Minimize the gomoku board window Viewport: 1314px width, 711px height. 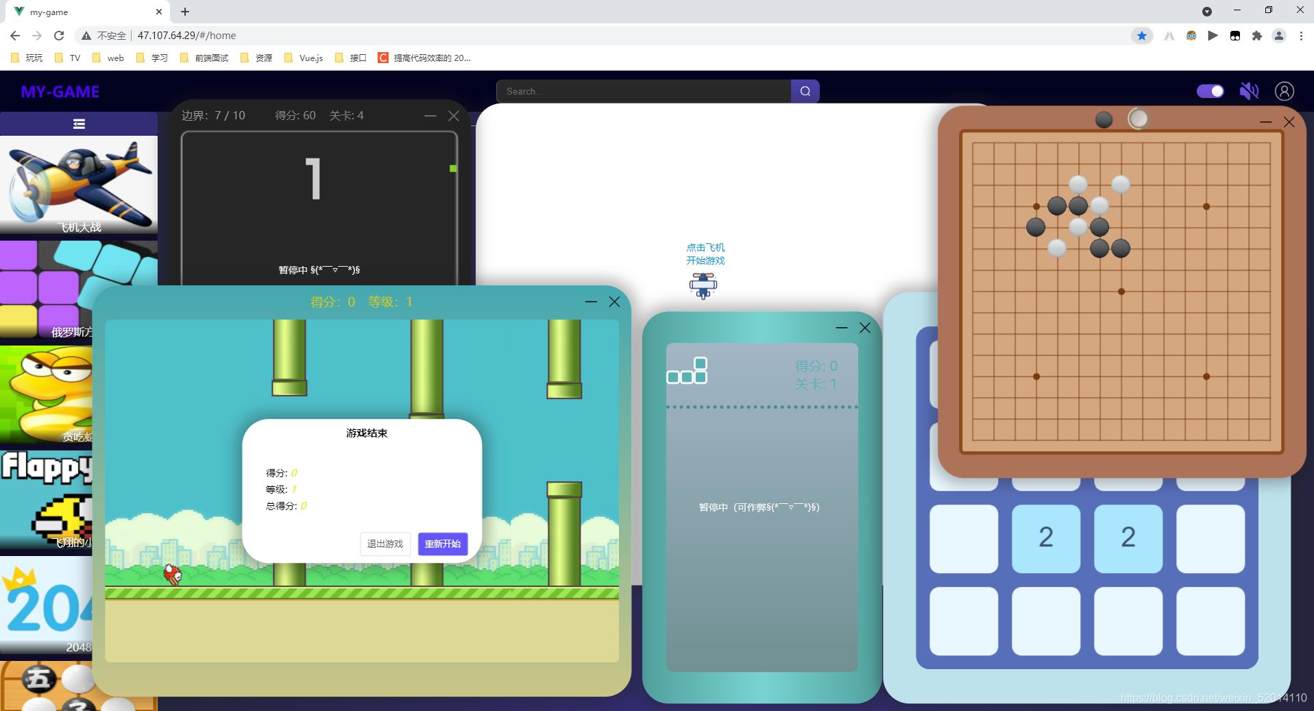[x=1266, y=122]
